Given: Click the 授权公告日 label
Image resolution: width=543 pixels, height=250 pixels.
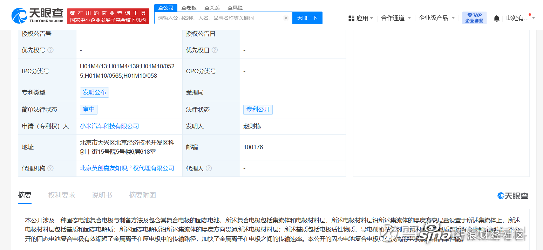Looking at the screenshot, I should [201, 34].
